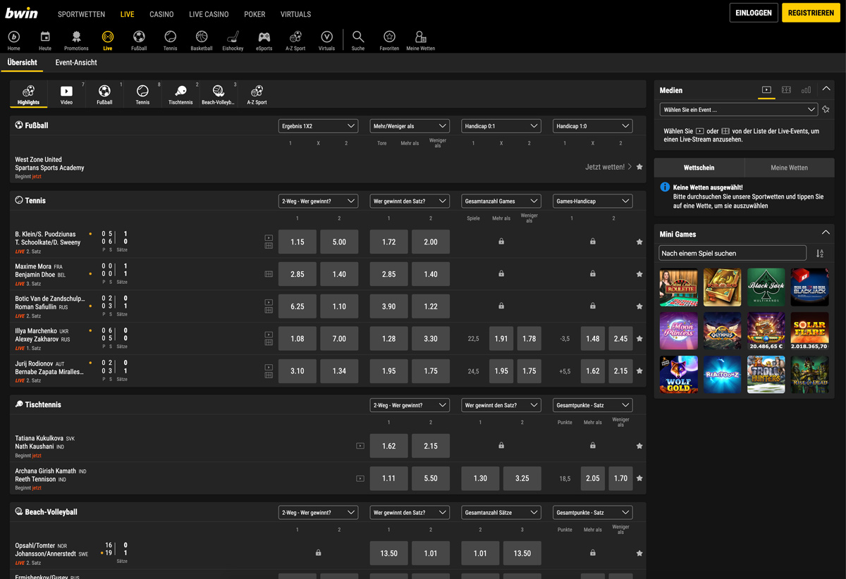This screenshot has height=579, width=846.
Task: Open the Games-Handicap dropdown
Action: (593, 201)
